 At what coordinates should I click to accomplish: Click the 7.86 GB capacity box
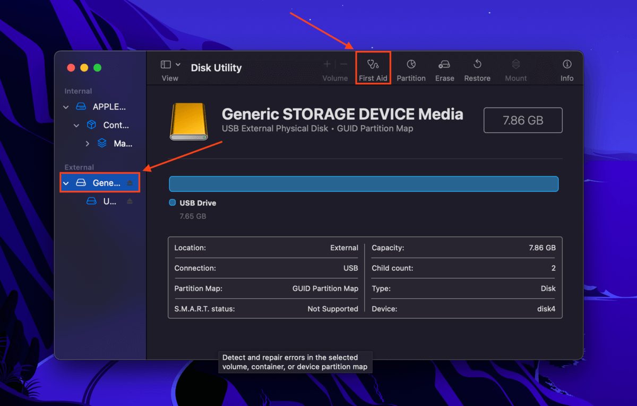point(523,120)
